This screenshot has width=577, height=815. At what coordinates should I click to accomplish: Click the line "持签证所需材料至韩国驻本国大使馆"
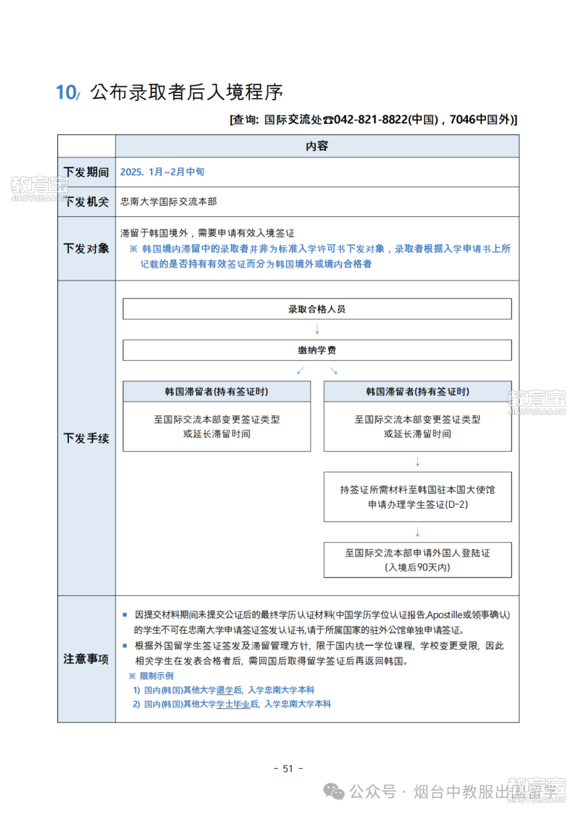417,490
